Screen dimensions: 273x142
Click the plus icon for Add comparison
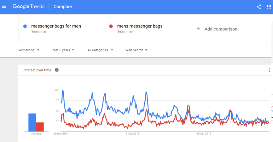tap(198, 29)
